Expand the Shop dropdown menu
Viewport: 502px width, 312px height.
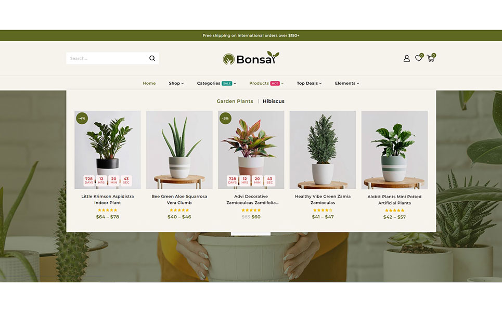pyautogui.click(x=176, y=83)
